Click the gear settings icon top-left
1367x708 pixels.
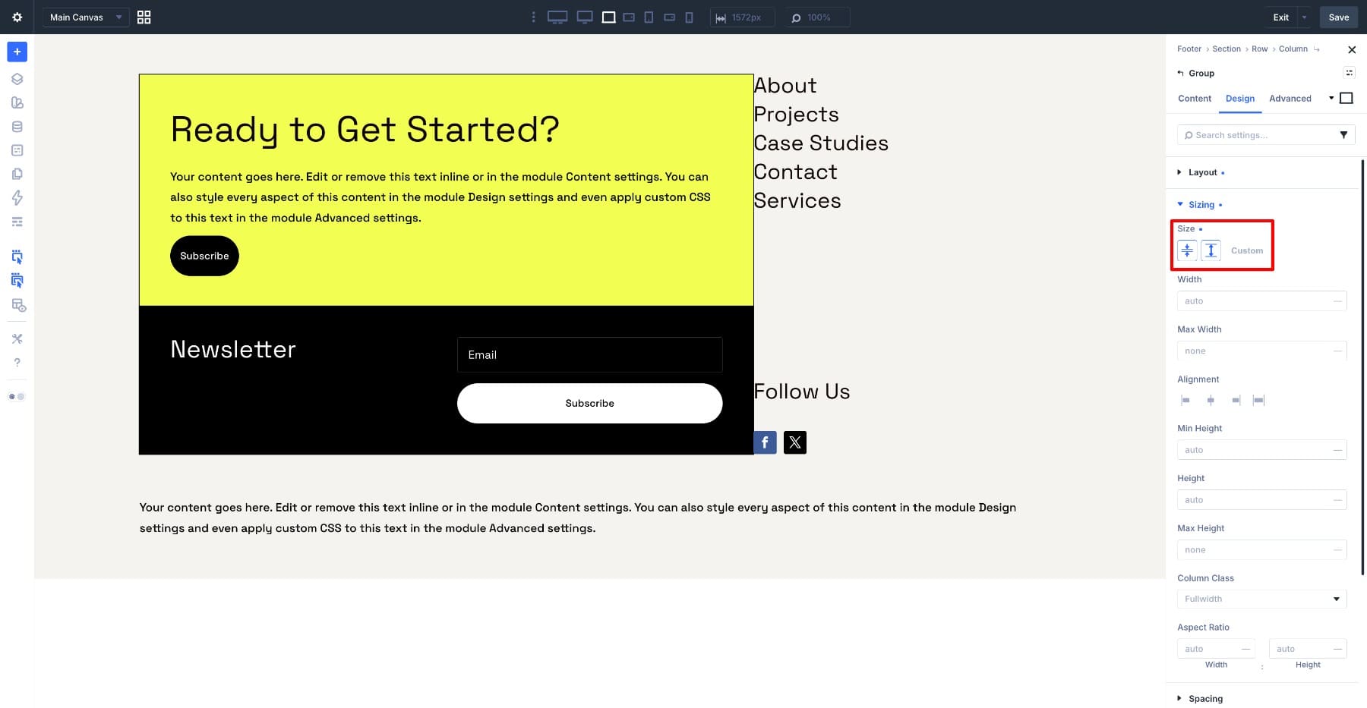coord(17,17)
